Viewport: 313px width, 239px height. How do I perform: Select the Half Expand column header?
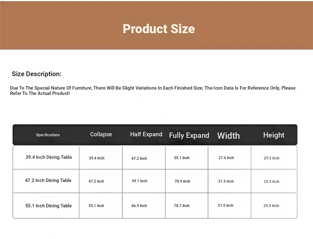click(x=146, y=134)
